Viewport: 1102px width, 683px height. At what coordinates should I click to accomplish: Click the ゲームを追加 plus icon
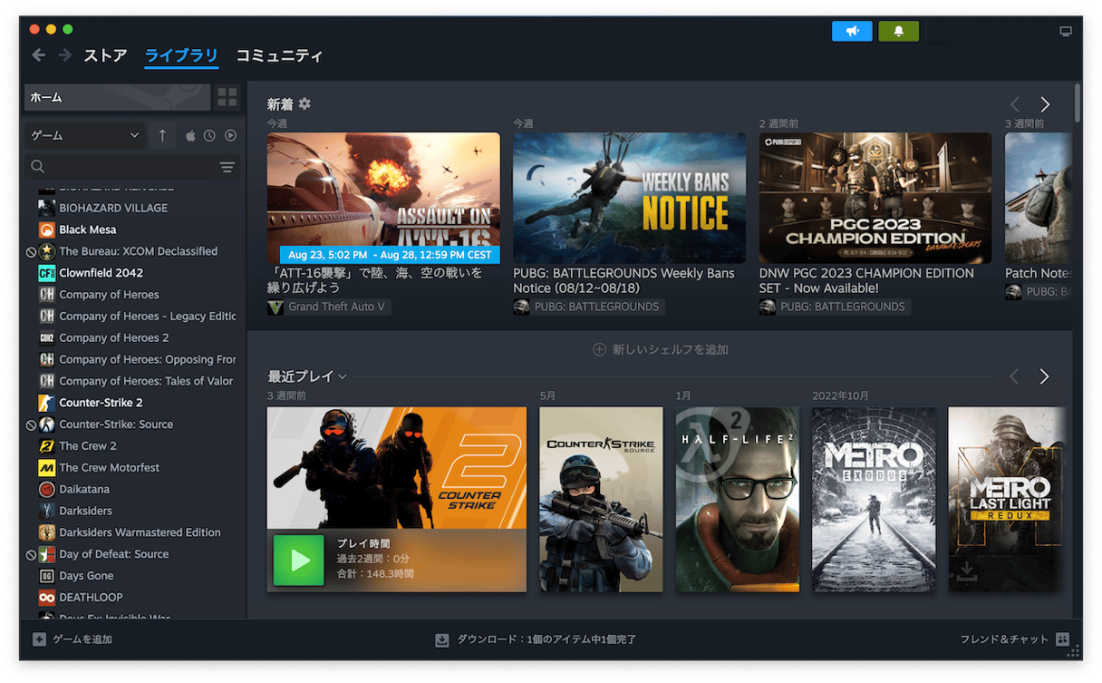tap(39, 639)
